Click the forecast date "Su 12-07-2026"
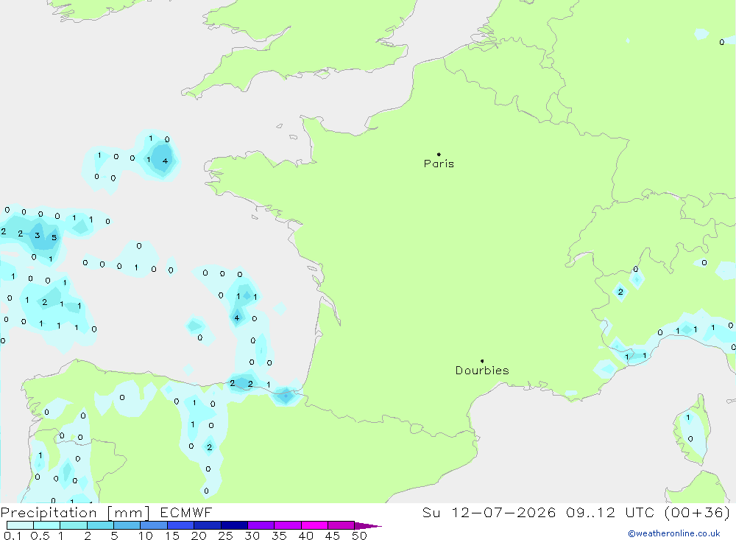This screenshot has height=540, width=736. click(x=489, y=512)
